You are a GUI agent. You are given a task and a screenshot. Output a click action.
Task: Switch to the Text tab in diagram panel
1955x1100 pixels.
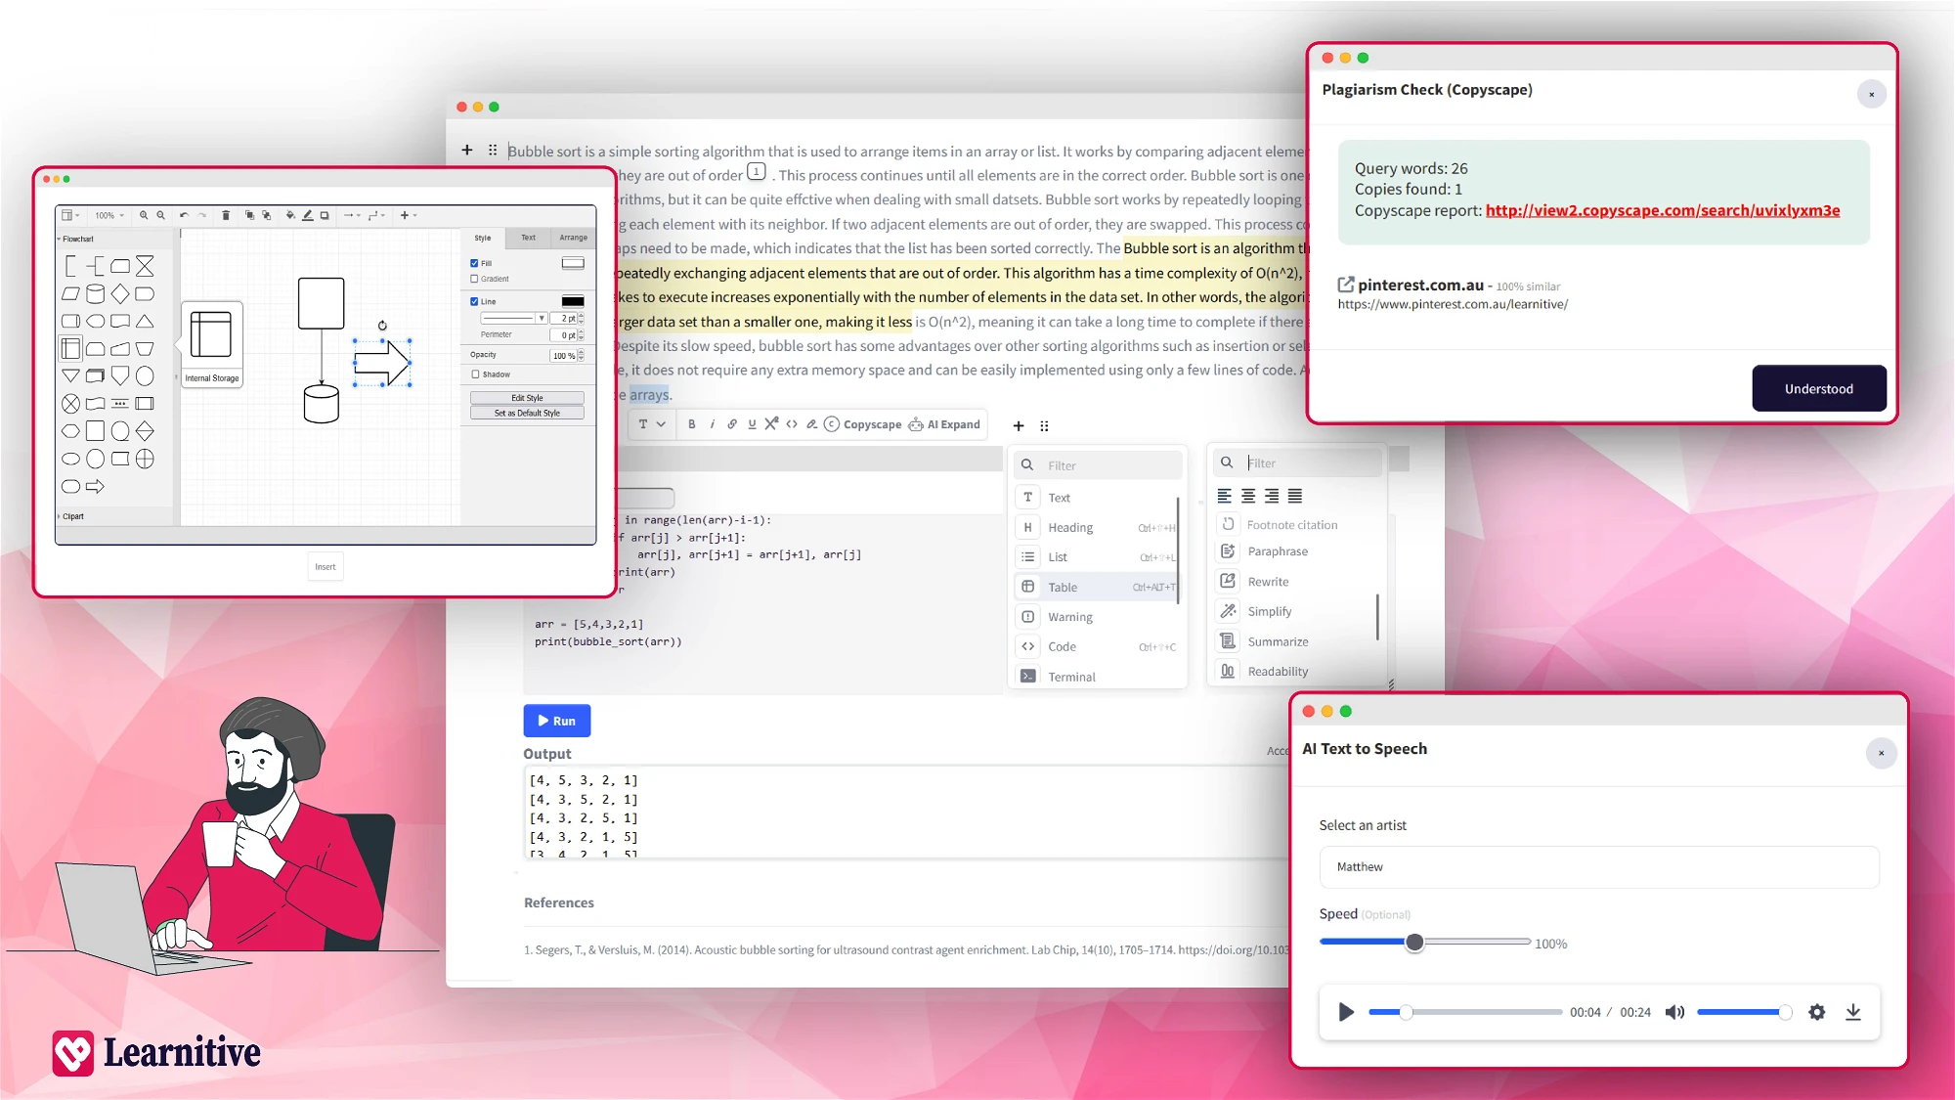[528, 238]
